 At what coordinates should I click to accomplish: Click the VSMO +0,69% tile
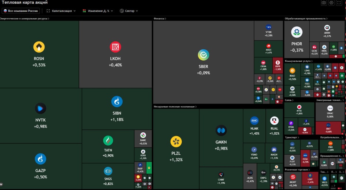254,153
